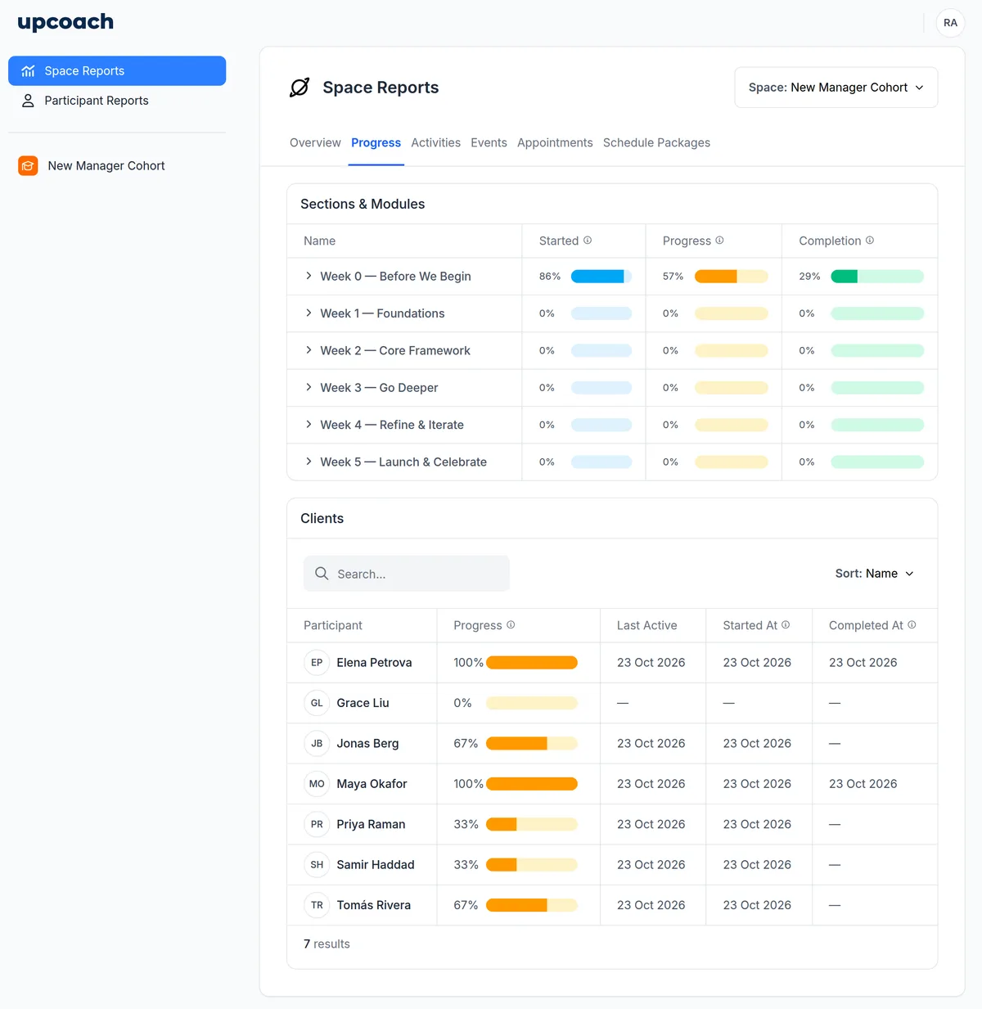Click the Last Active column header

click(x=646, y=625)
